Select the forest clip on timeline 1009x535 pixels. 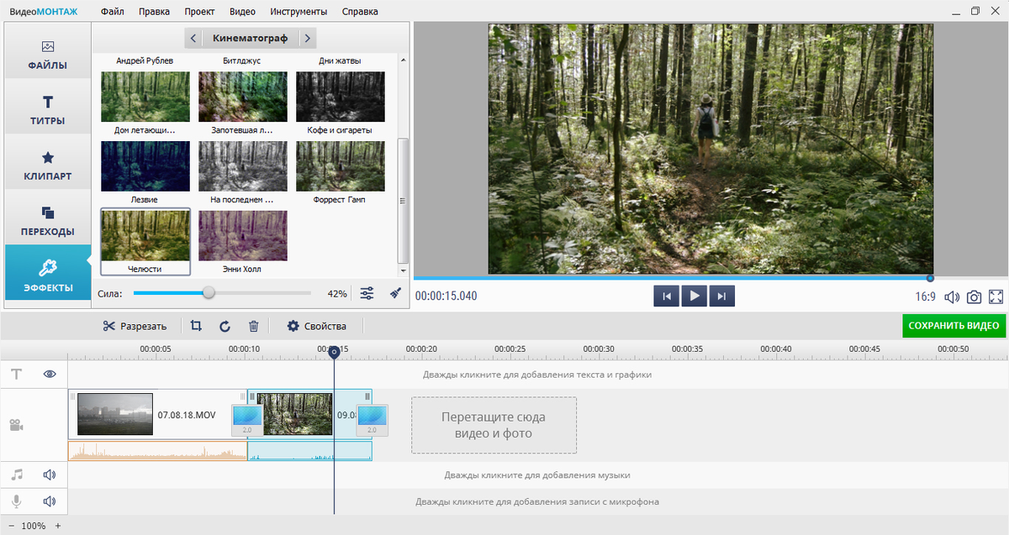click(x=309, y=412)
